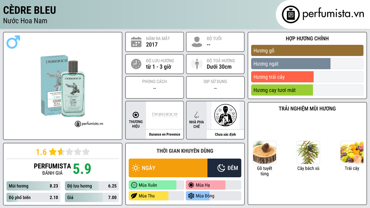The height and width of the screenshot is (208, 370).
Task: Click the Thời gian khuyên dùng heading
Action: (x=185, y=151)
